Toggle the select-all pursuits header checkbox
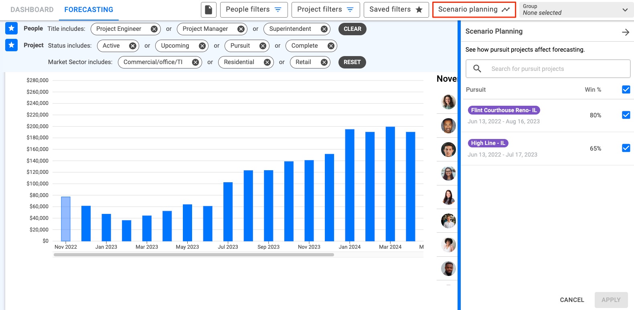This screenshot has height=310, width=634. [x=626, y=89]
